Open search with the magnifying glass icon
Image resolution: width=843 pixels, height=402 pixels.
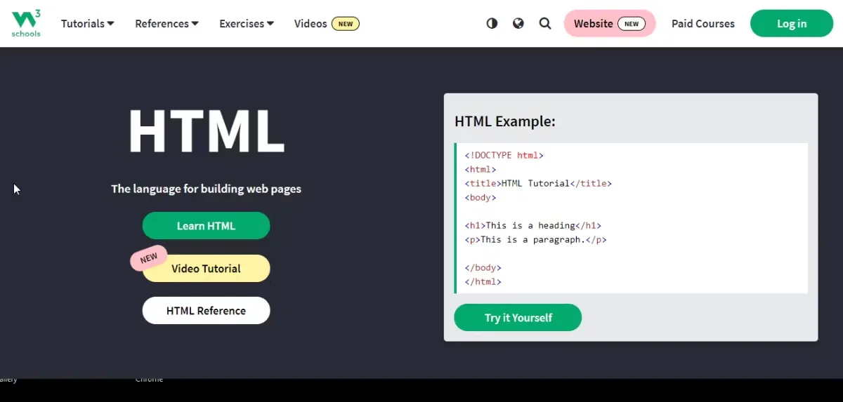pos(545,23)
